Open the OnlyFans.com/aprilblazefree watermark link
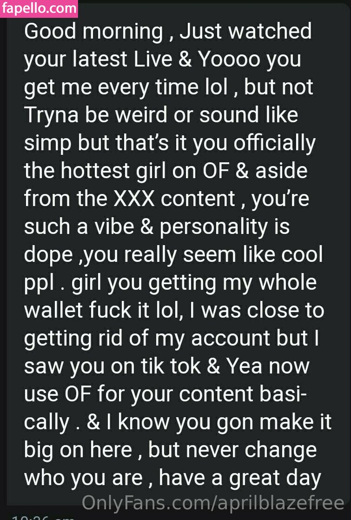This screenshot has height=520, width=351. (213, 502)
